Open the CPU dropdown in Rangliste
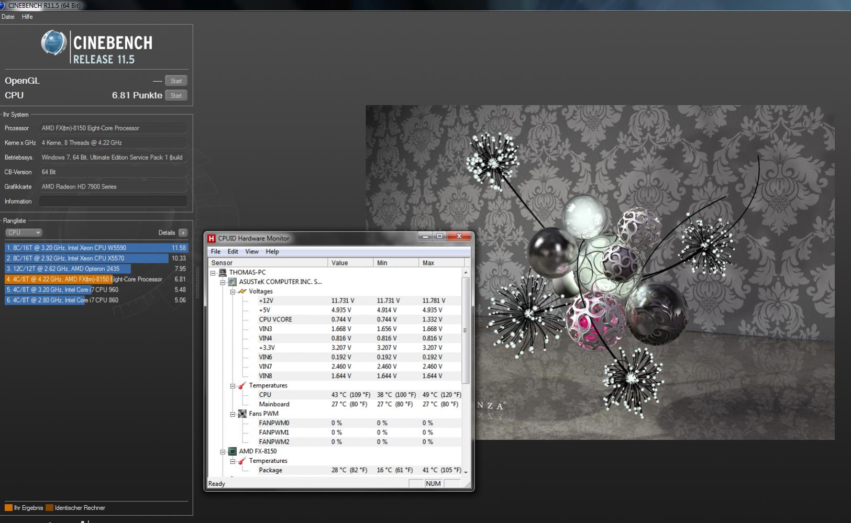 pos(24,233)
